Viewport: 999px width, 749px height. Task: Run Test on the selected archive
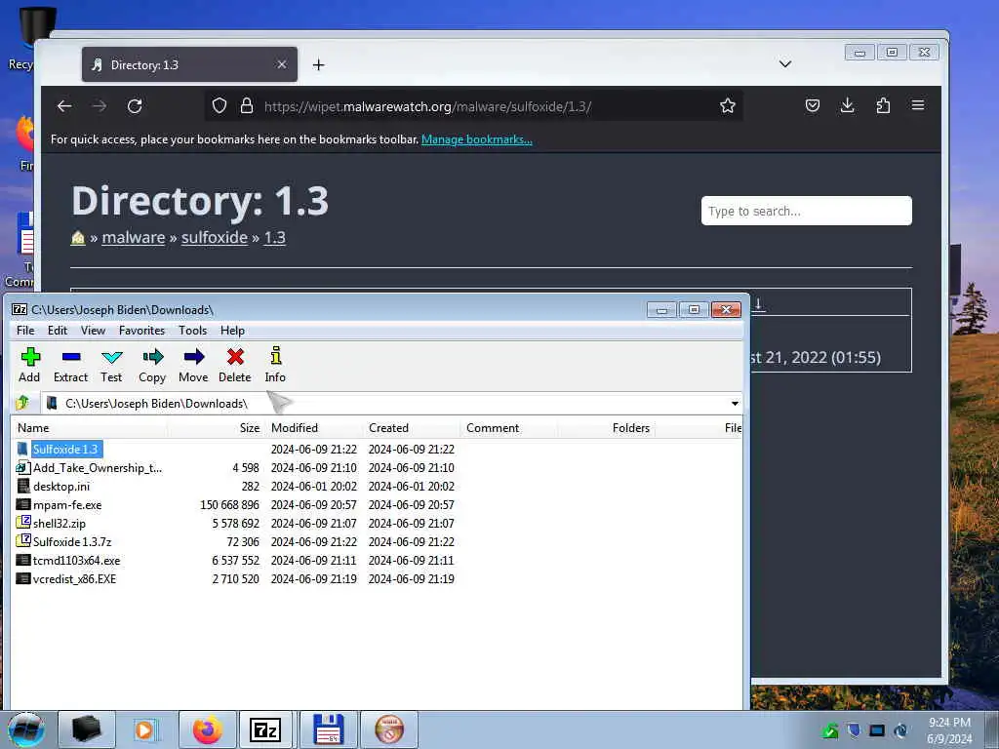(x=111, y=365)
